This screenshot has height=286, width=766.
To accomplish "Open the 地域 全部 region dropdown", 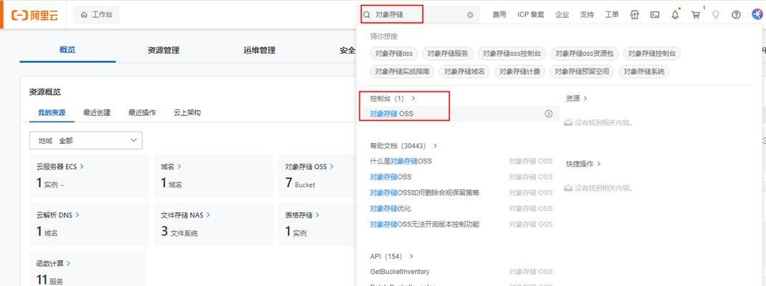I will [x=86, y=140].
